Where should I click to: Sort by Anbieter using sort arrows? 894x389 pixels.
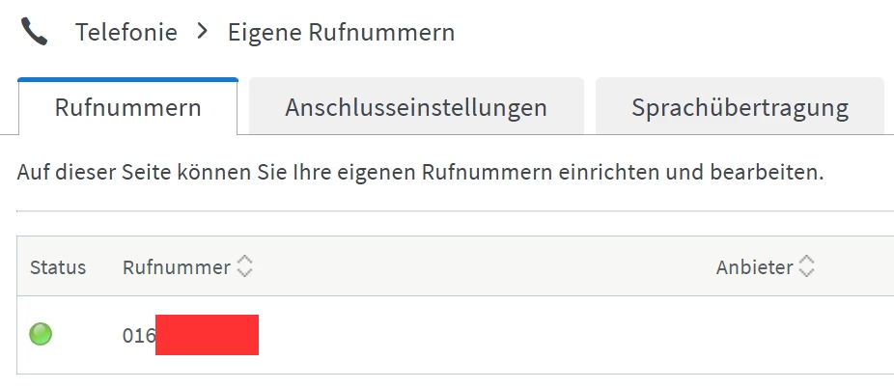pos(806,267)
